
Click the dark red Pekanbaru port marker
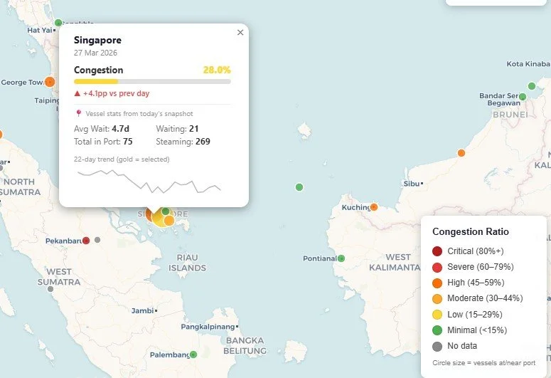point(86,241)
